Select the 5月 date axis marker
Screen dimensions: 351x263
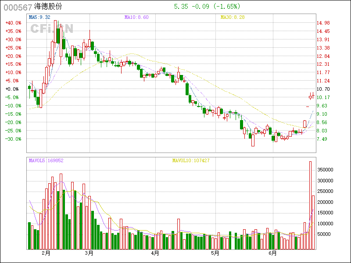coord(215,253)
